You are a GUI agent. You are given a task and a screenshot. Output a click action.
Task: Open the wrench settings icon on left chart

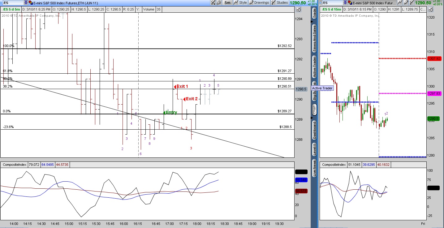coord(219,3)
